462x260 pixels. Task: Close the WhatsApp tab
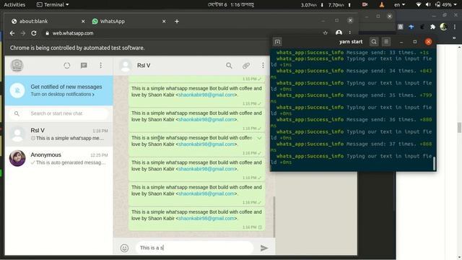[x=164, y=21]
